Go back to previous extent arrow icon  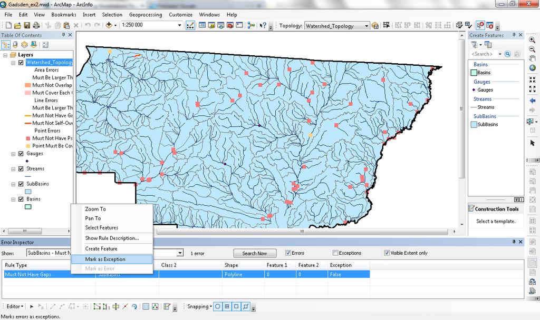tap(532, 101)
